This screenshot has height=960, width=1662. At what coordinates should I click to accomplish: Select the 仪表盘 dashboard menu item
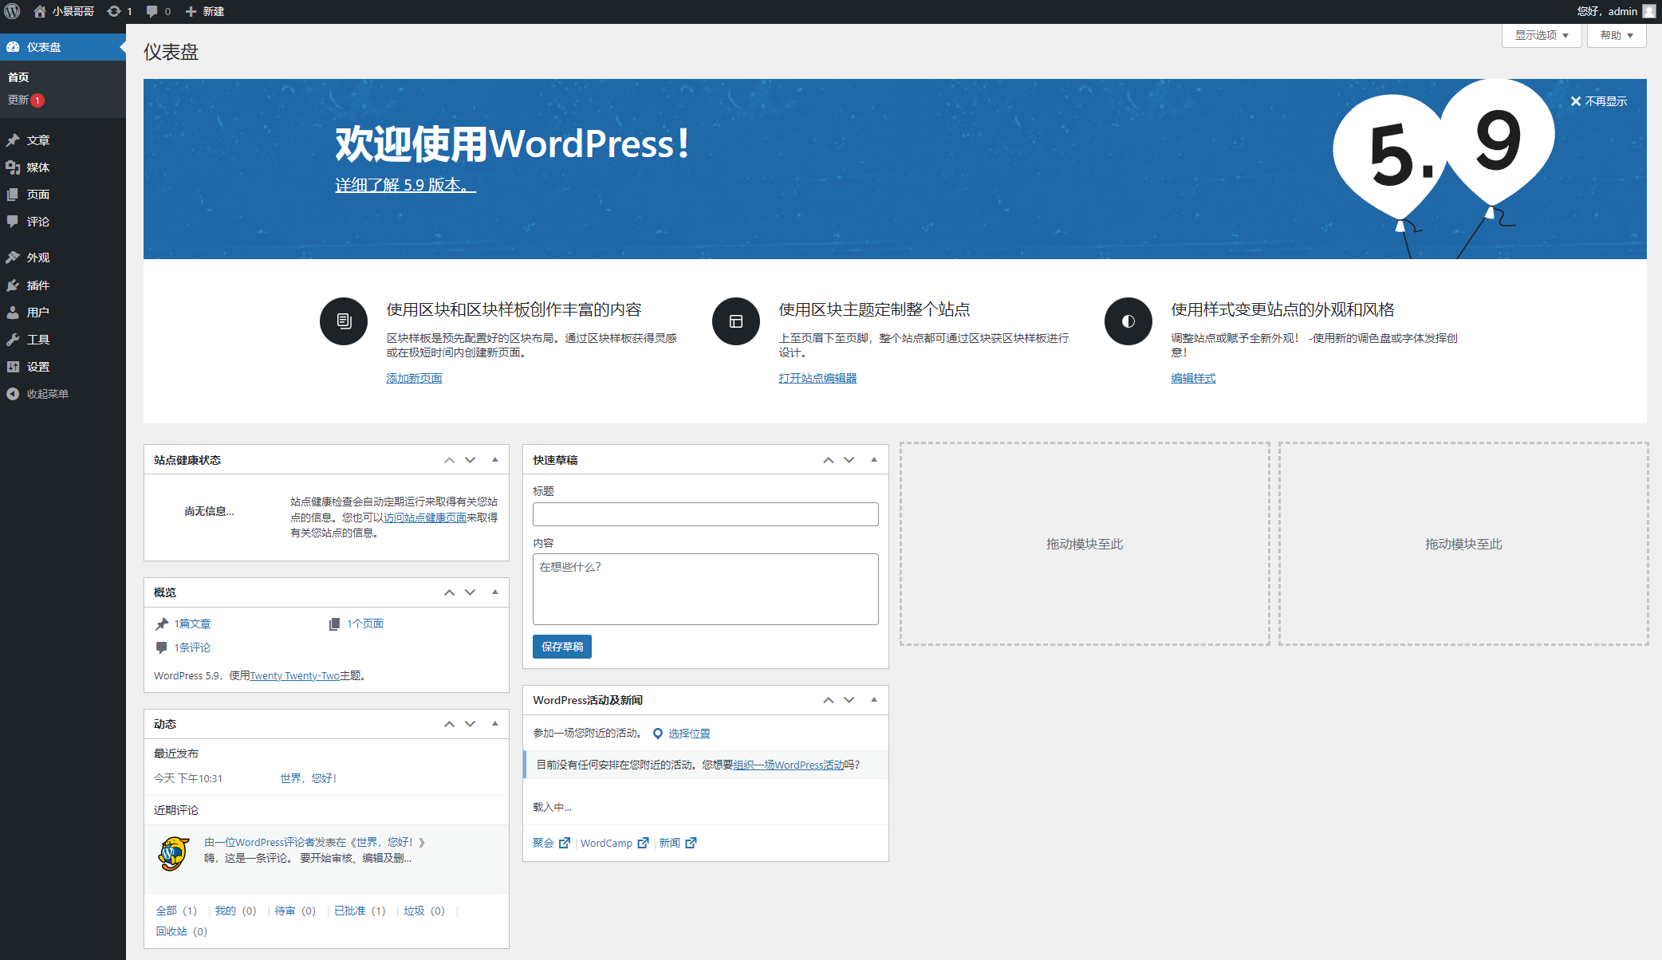click(63, 47)
